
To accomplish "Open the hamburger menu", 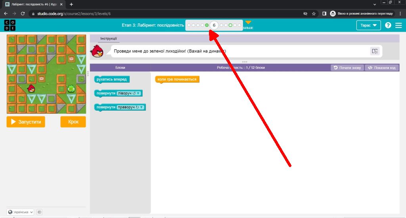I will [x=398, y=25].
